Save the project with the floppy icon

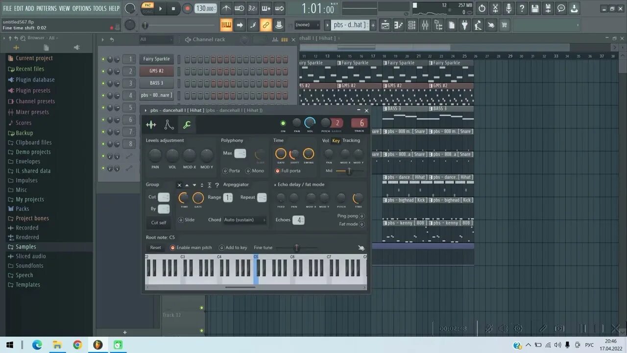click(x=535, y=8)
